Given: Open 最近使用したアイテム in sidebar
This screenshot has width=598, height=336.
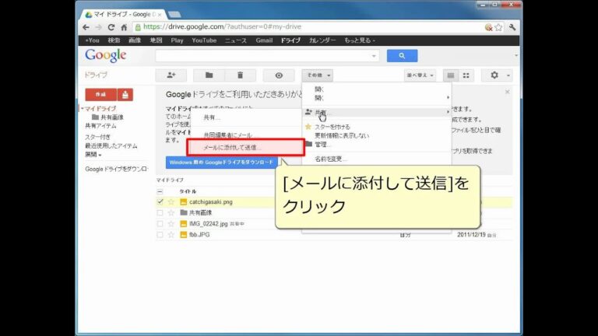Looking at the screenshot, I should click(111, 146).
